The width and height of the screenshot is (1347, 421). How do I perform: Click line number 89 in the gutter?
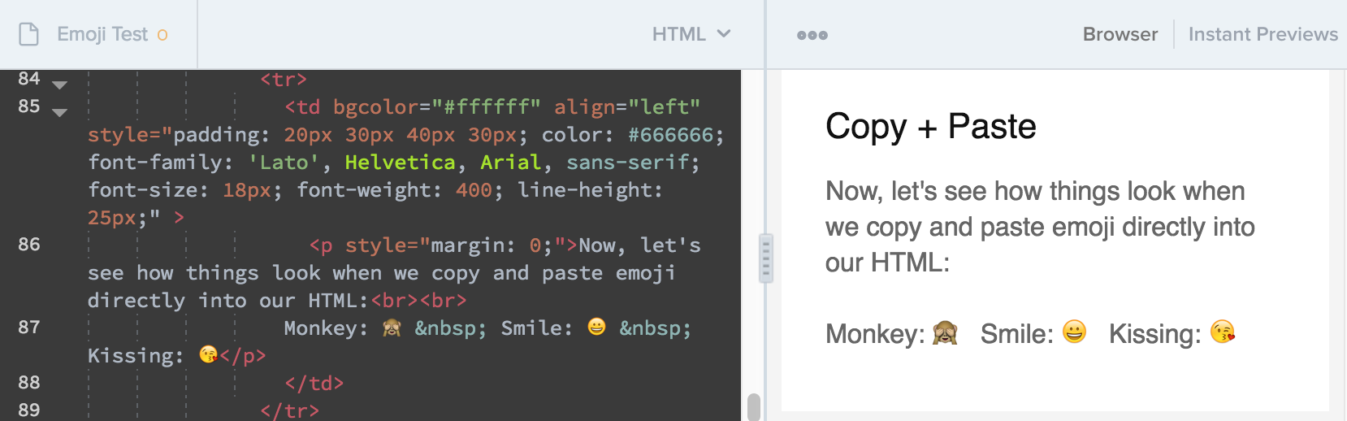pos(29,410)
